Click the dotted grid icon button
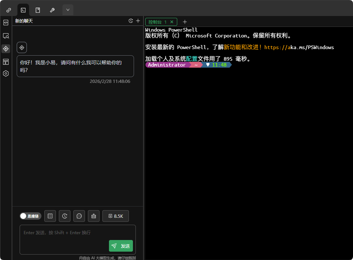 [50, 216]
